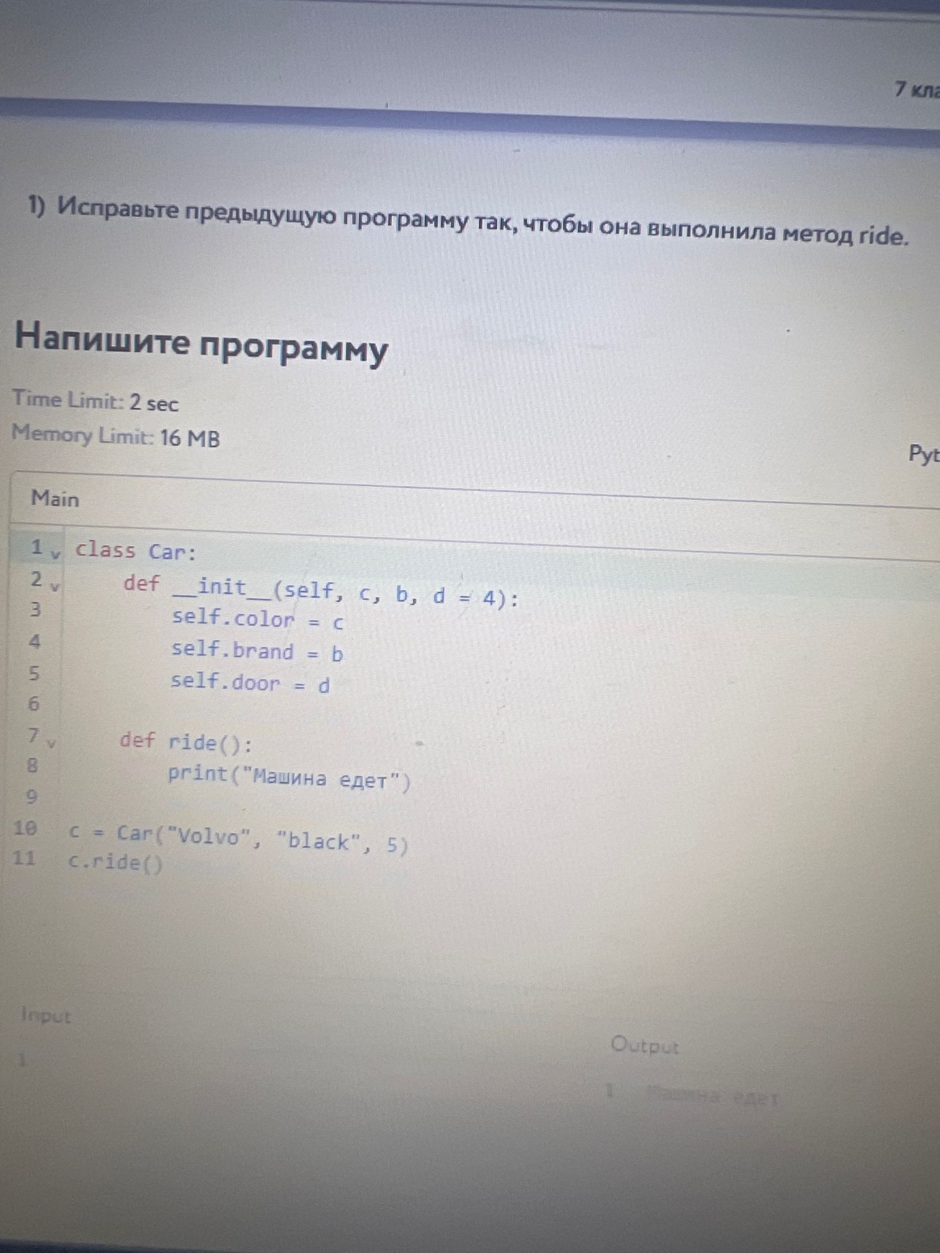Click the self.brand = b line
Image resolution: width=940 pixels, height=1253 pixels.
(x=257, y=651)
